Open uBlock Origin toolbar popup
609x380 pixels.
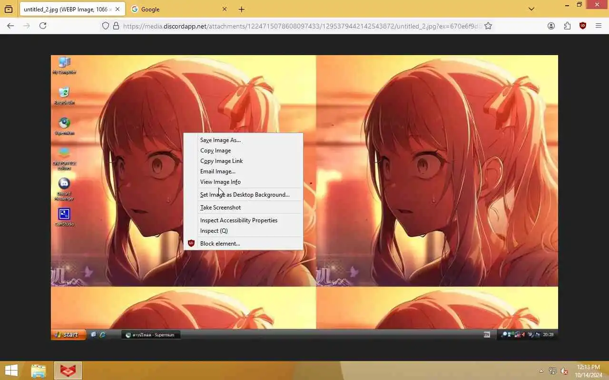[x=583, y=26]
